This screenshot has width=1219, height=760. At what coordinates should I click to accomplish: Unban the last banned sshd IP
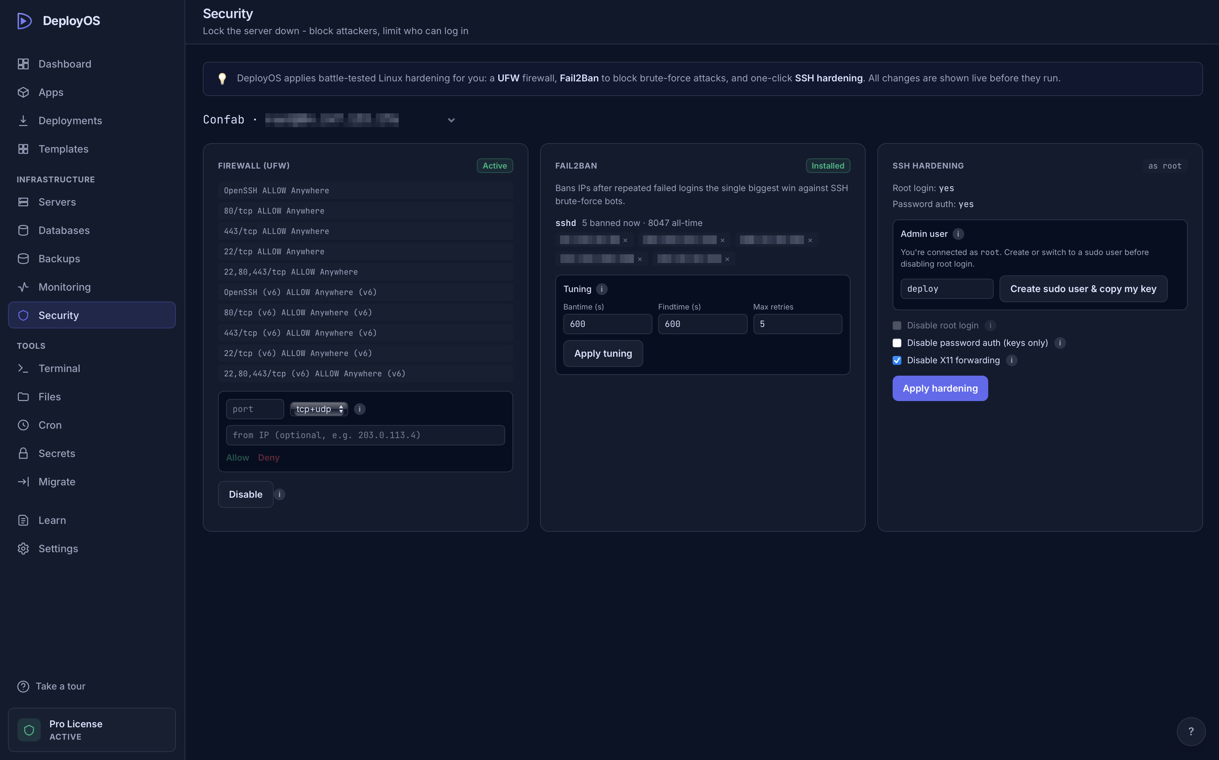(727, 259)
